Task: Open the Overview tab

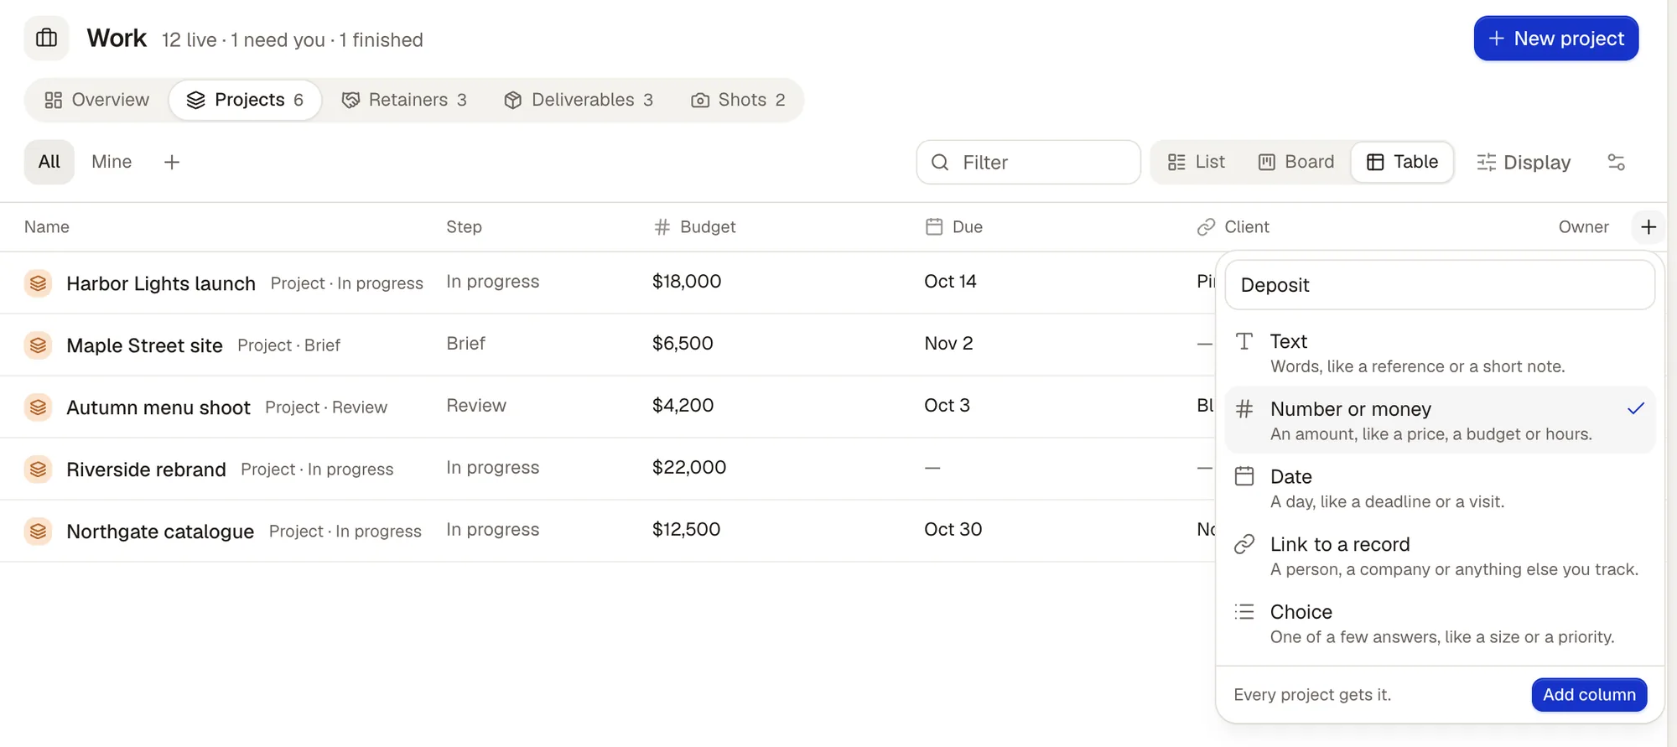Action: point(97,100)
